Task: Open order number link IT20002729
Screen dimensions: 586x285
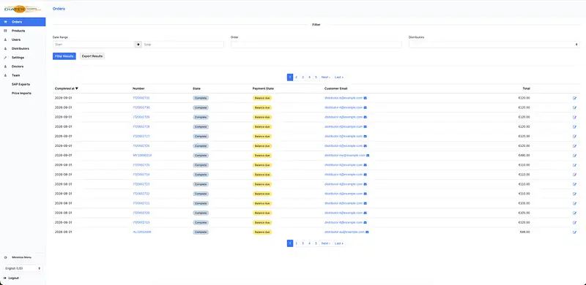Action: 141,117
